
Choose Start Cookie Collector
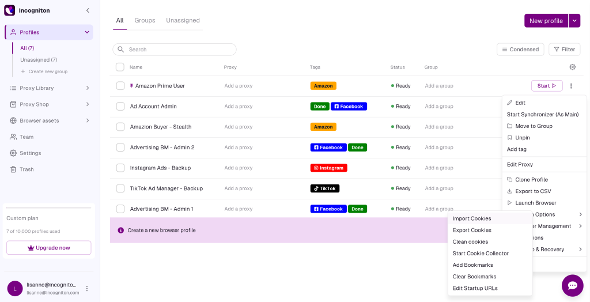490,254
